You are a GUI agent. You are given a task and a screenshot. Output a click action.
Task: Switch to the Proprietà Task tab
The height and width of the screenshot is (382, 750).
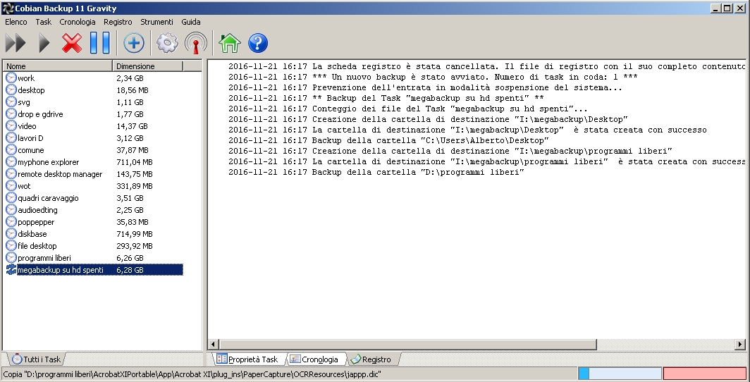(247, 359)
